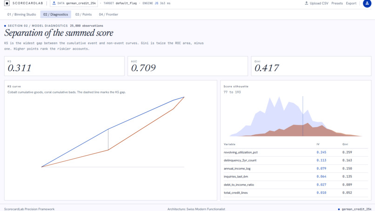Click the Separation of the summed score heading
The width and height of the screenshot is (375, 211).
[x=59, y=33]
